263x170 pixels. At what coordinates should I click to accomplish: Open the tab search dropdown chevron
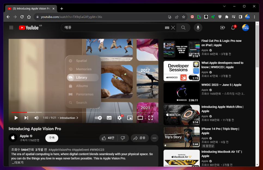coord(224,6)
